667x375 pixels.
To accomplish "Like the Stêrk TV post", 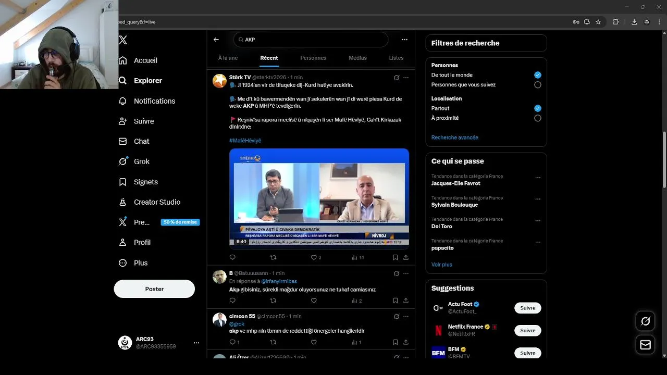I will pyautogui.click(x=314, y=257).
